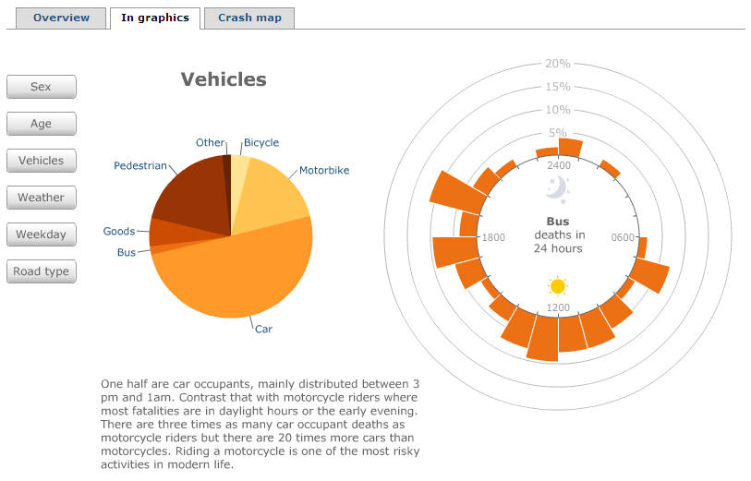Show the Sex breakdown chart
This screenshot has height=481, width=751.
coord(41,87)
